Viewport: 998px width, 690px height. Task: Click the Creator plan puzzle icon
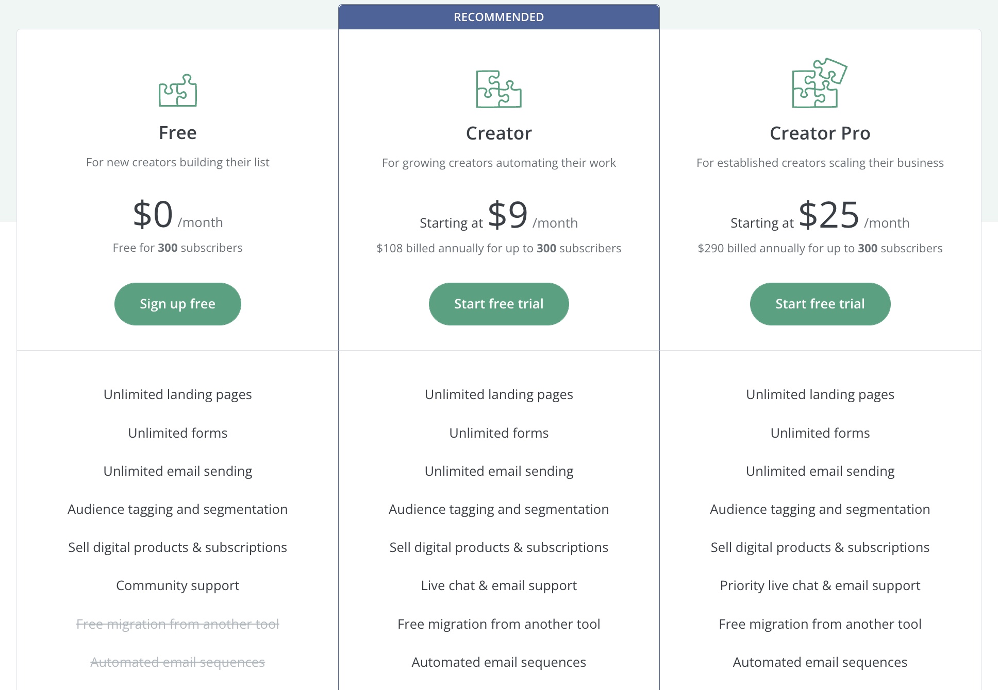[498, 89]
